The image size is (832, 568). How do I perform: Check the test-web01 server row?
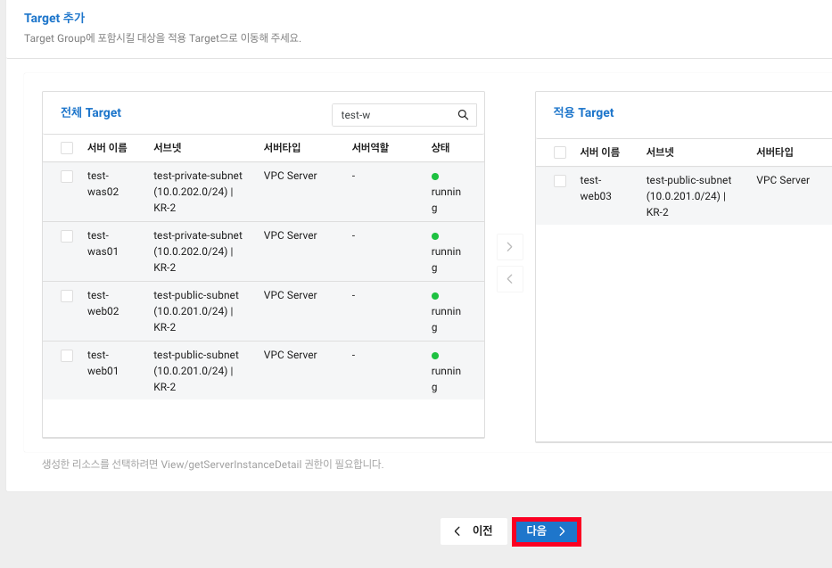tap(67, 355)
